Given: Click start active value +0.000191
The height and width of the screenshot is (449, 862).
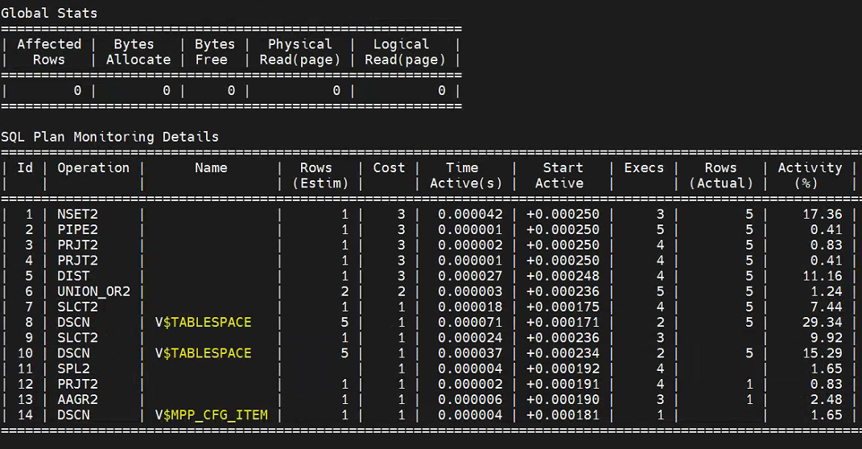Looking at the screenshot, I should pos(563,384).
